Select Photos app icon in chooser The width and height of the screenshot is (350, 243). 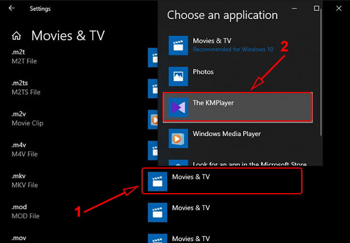point(178,77)
